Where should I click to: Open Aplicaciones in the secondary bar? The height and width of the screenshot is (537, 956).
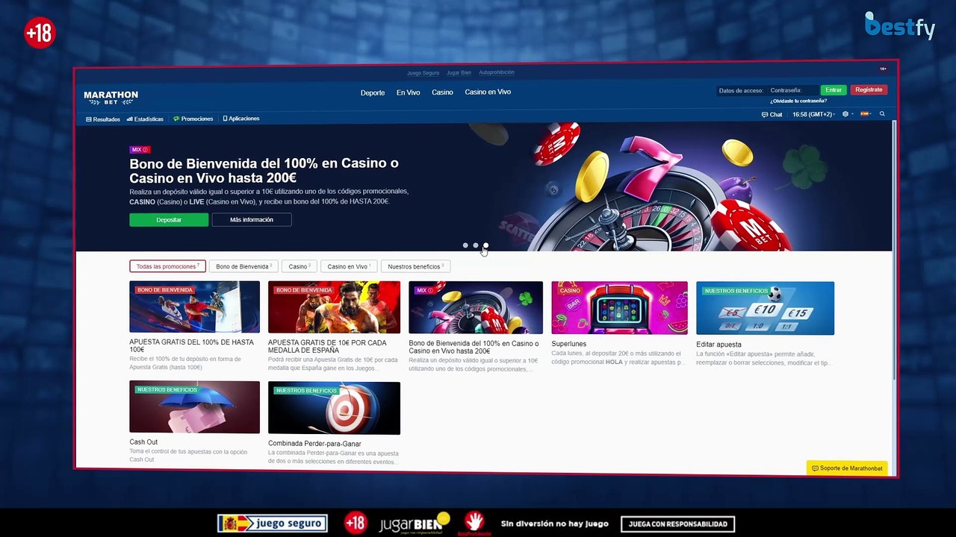[x=241, y=119]
